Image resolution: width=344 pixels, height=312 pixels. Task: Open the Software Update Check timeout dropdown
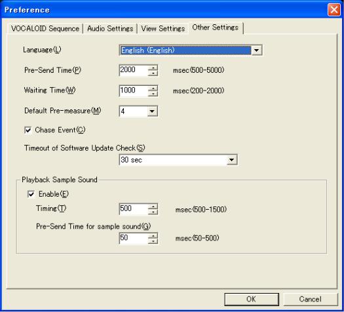(x=232, y=160)
